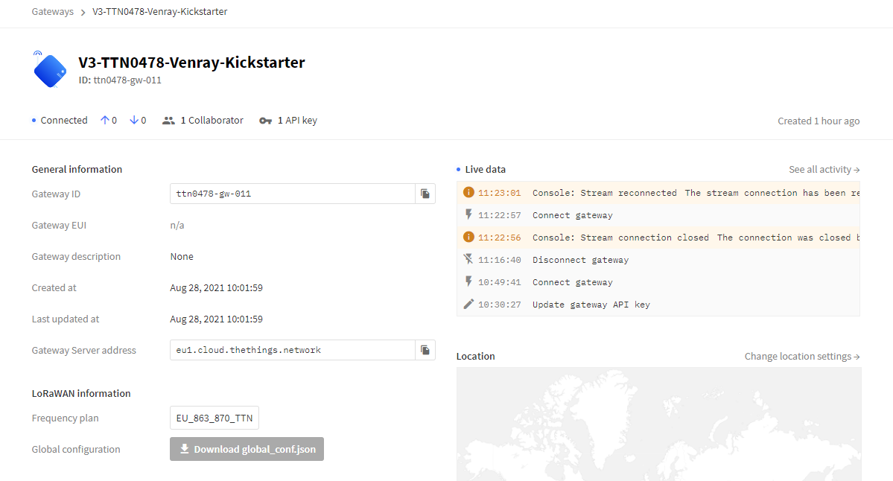This screenshot has width=893, height=481.
Task: Click the LoRaWAN information heading
Action: [81, 394]
